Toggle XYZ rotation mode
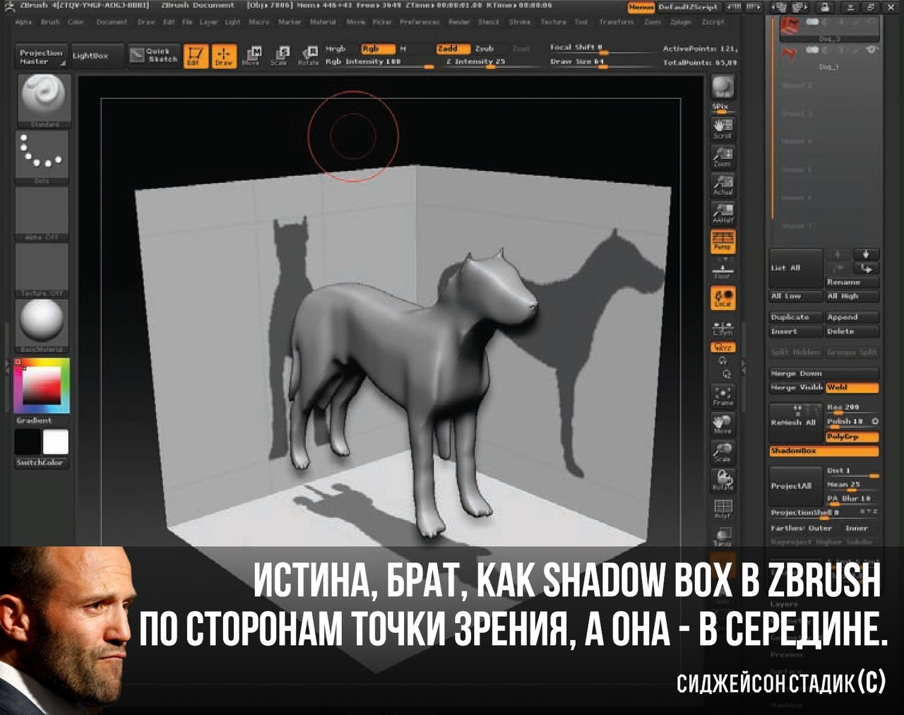Image resolution: width=904 pixels, height=715 pixels. click(723, 347)
